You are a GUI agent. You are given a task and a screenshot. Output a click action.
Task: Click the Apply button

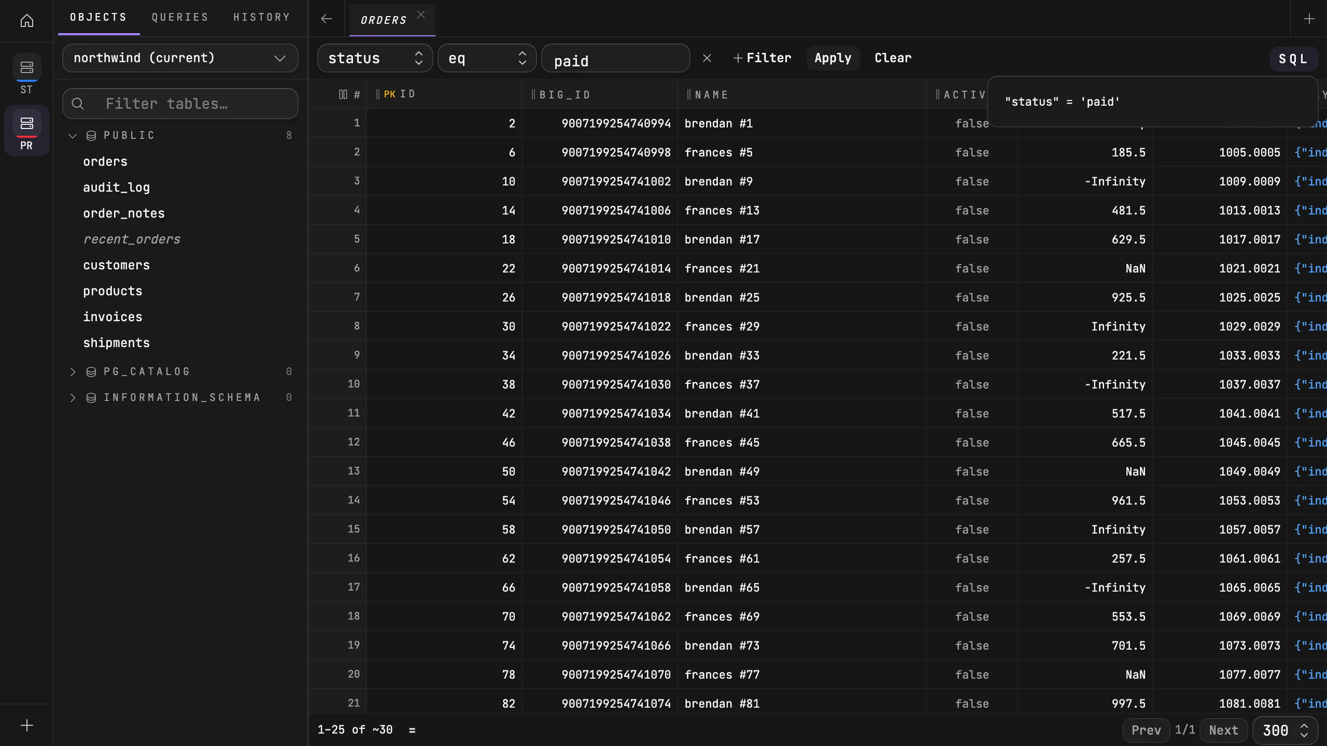click(833, 58)
